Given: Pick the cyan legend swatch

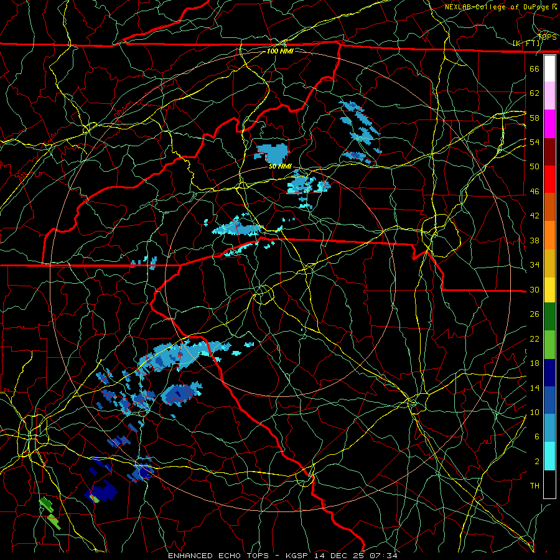Looking at the screenshot, I should [549, 456].
